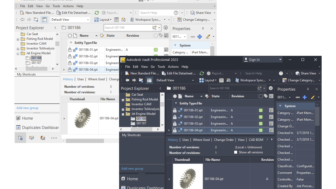
Task: Select 001187 folder in dark tree
Action: [141, 123]
